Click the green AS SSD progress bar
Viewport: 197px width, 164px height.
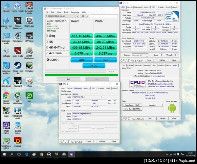tap(81, 75)
